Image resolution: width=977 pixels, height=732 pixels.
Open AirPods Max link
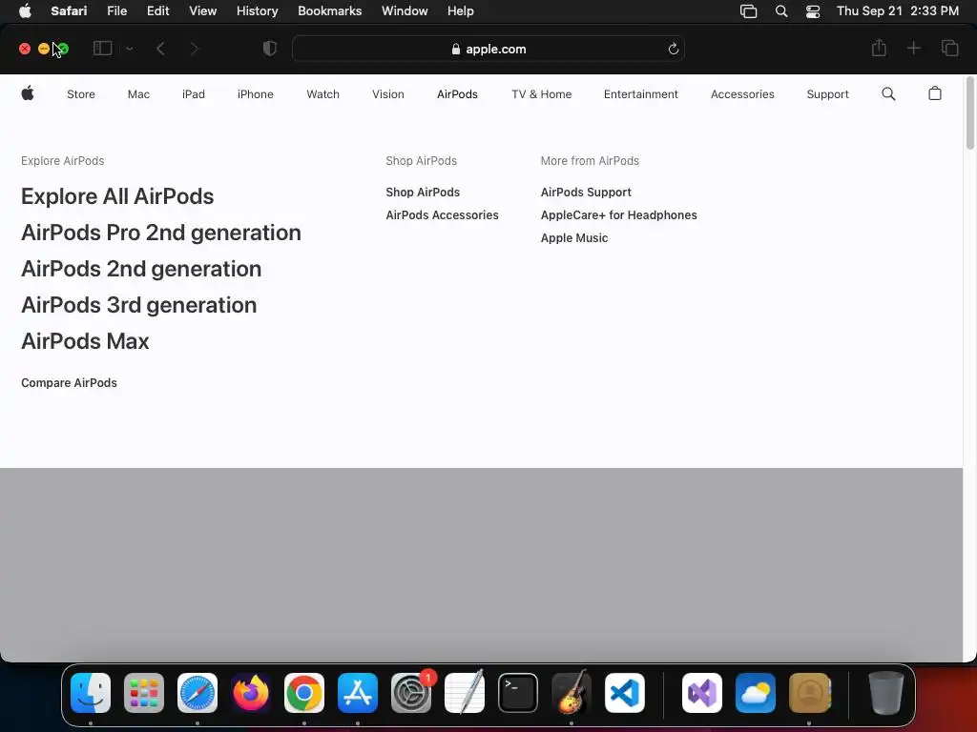pos(85,341)
